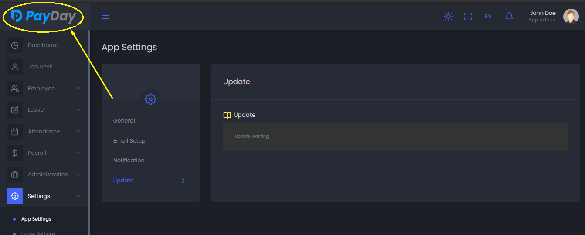Select the App Settings submenu item
Screen dimensions: 585x235
pyautogui.click(x=36, y=219)
